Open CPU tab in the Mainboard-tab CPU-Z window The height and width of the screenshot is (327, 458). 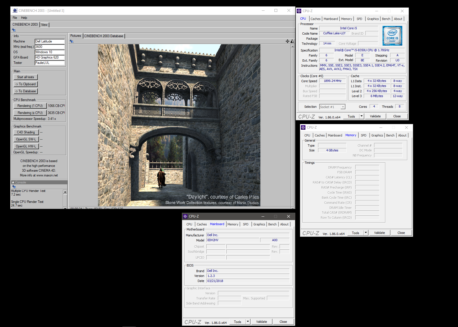189,224
